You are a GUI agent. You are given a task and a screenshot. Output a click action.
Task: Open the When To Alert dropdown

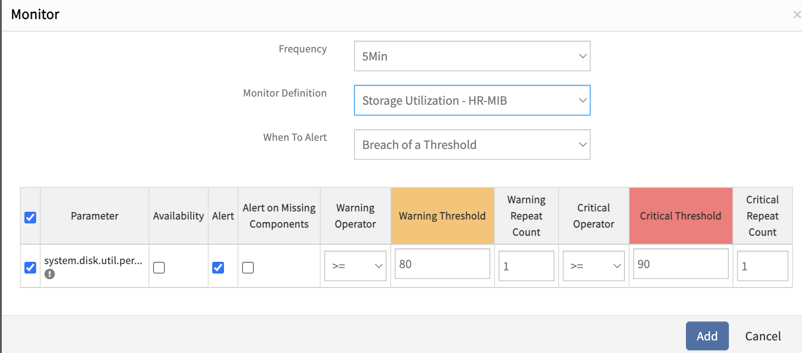tap(472, 144)
